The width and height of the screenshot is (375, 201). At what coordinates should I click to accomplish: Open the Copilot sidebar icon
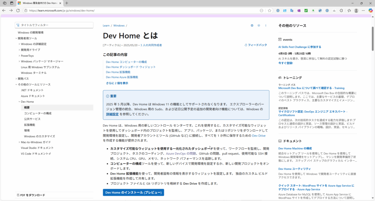click(371, 11)
